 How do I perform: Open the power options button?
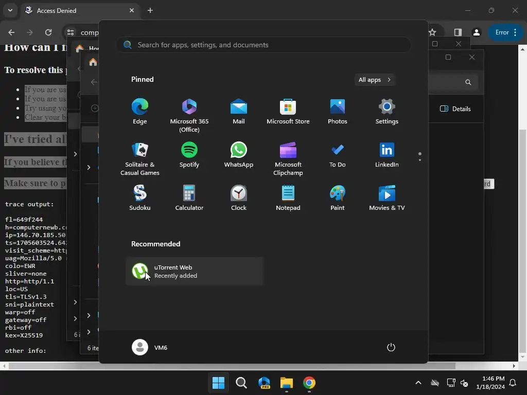(391, 347)
